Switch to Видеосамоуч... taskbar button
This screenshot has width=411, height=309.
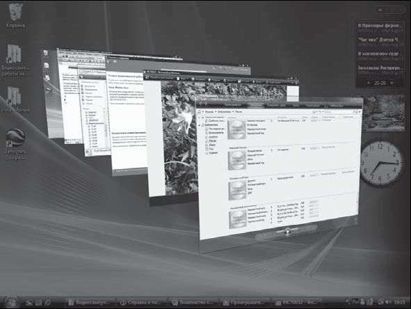click(90, 303)
